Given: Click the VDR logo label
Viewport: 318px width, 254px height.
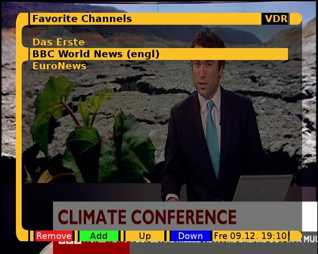Looking at the screenshot, I should (276, 19).
